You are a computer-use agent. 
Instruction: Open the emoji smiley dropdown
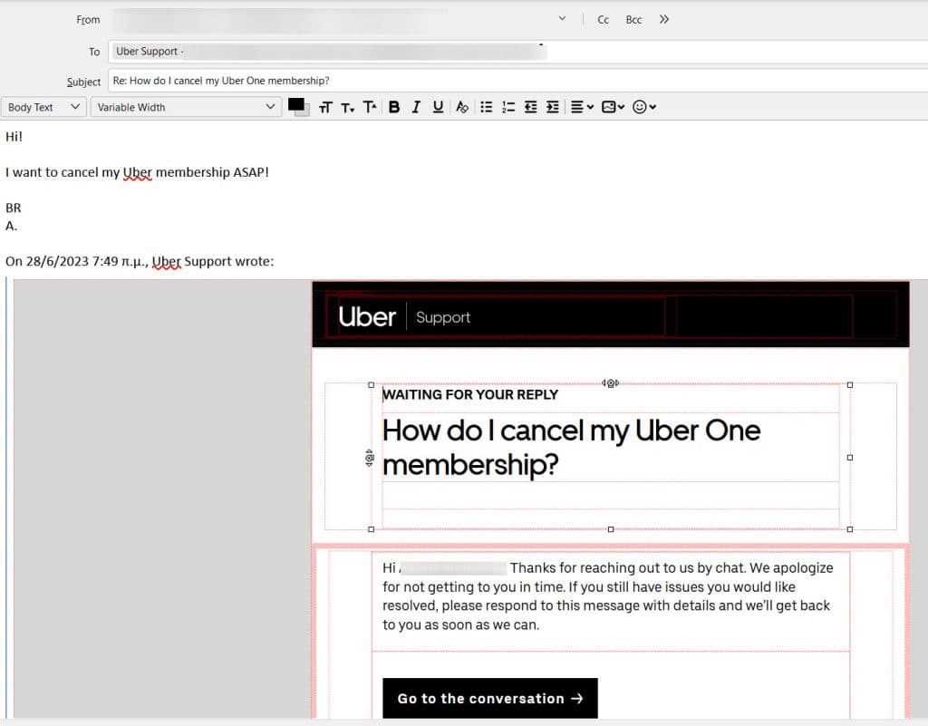(x=644, y=107)
